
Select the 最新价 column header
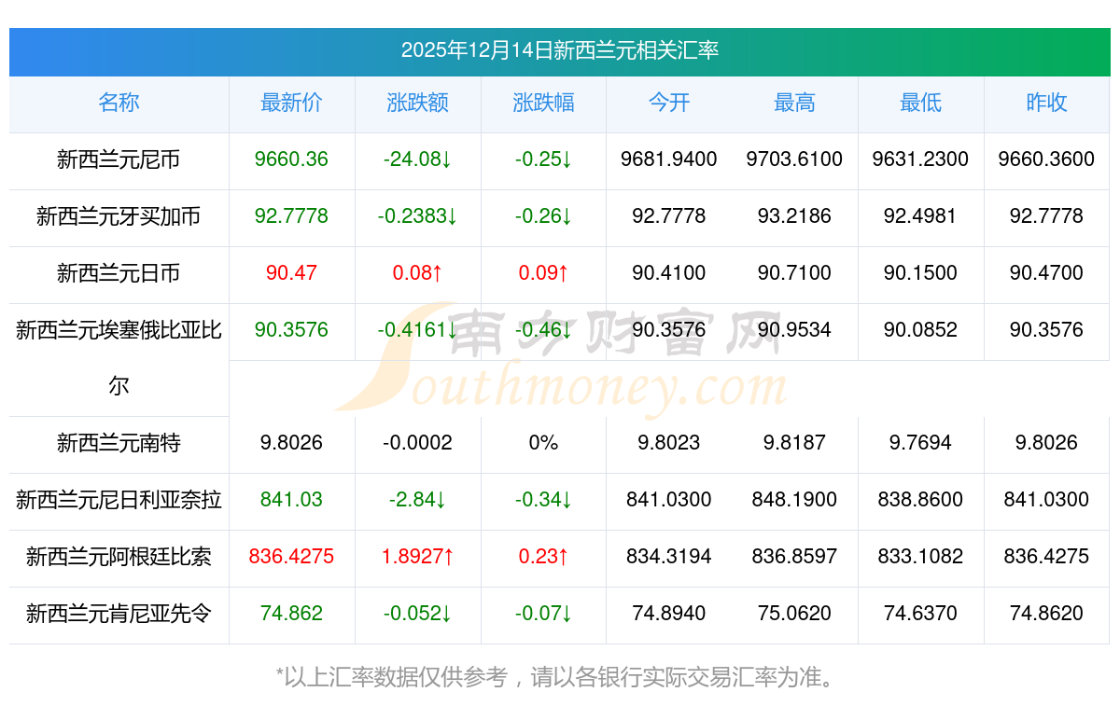pyautogui.click(x=291, y=104)
